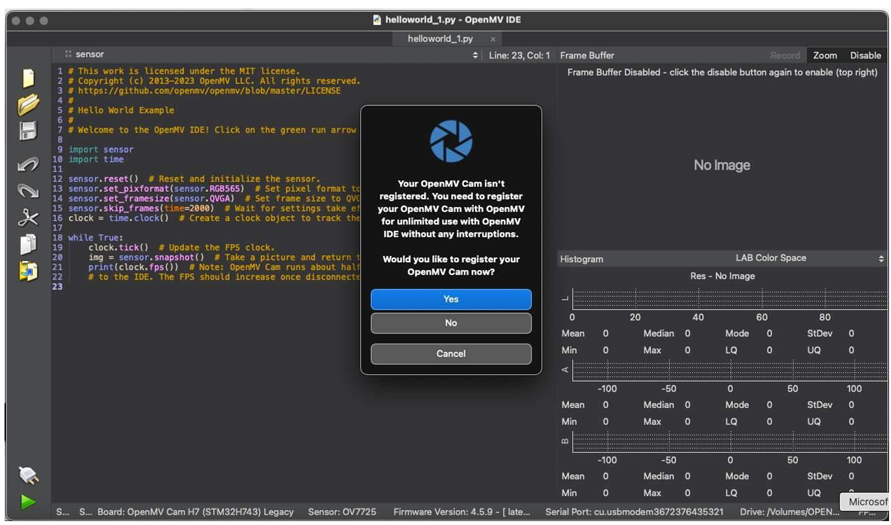Click the Board: OpenMV Cam H7 status entry
This screenshot has width=891, height=525.
(x=195, y=512)
